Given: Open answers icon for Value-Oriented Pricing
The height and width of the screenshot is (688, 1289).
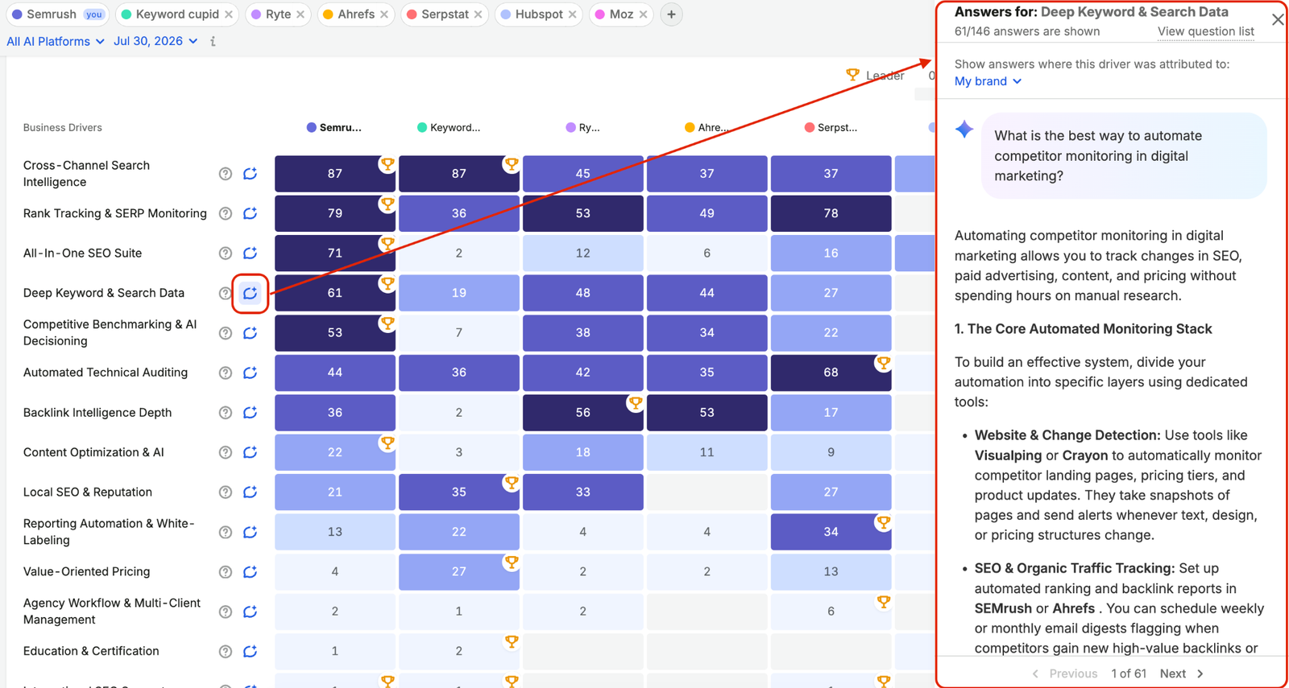Looking at the screenshot, I should pos(251,571).
